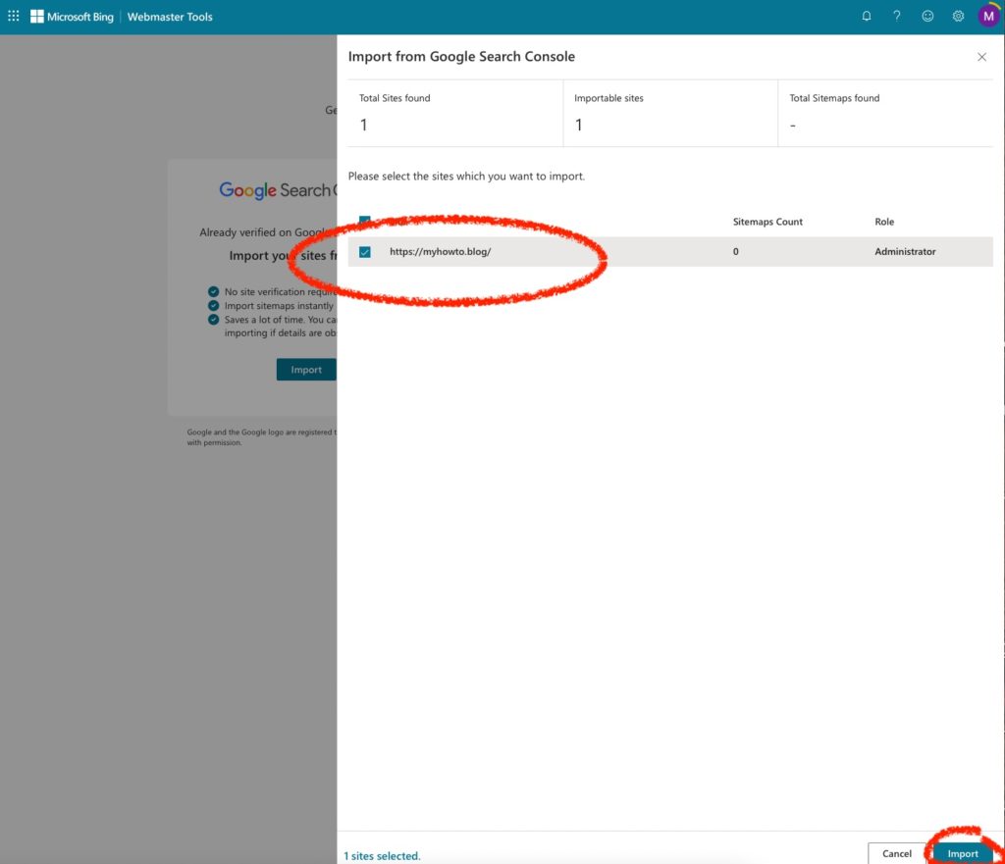Viewport: 1005px width, 864px height.
Task: Uncheck the https://myhowto.blog/ site checkbox
Action: click(x=365, y=252)
